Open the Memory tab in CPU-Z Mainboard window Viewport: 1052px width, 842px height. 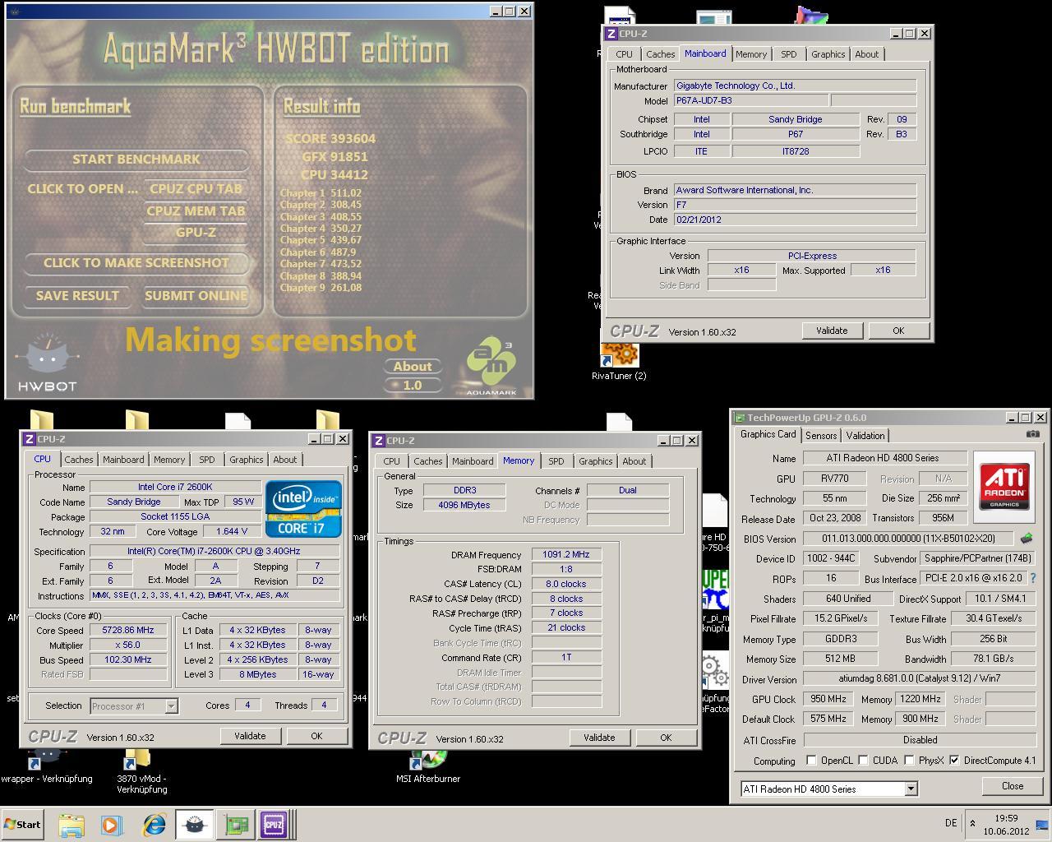coord(751,54)
